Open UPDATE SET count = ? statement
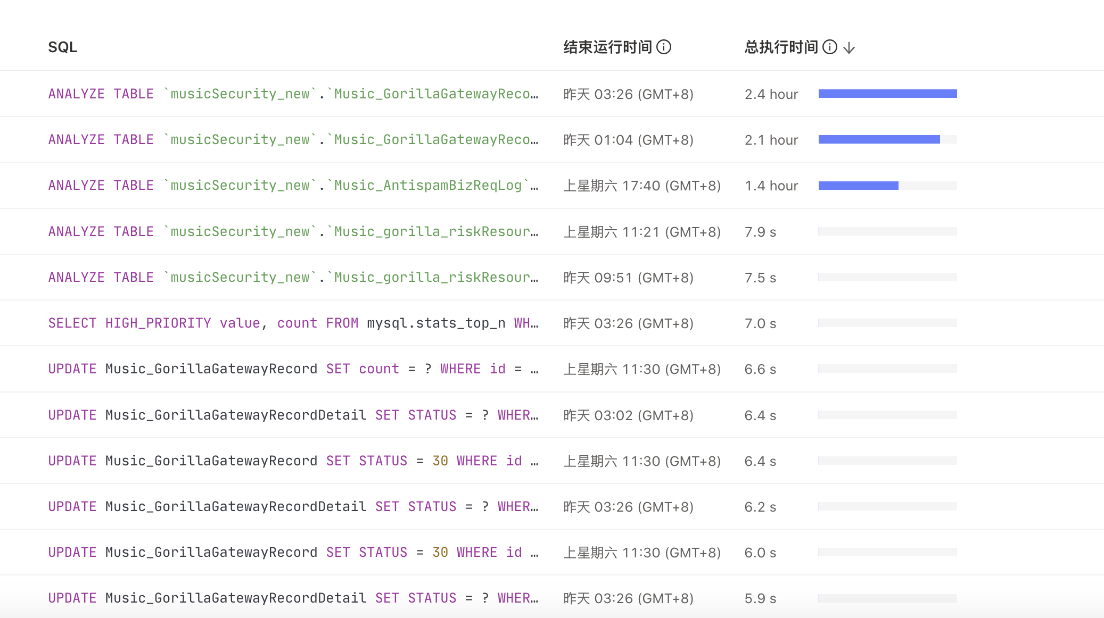 (293, 369)
